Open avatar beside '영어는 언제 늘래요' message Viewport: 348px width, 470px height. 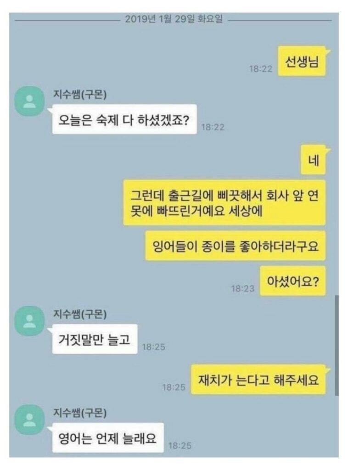point(29,420)
